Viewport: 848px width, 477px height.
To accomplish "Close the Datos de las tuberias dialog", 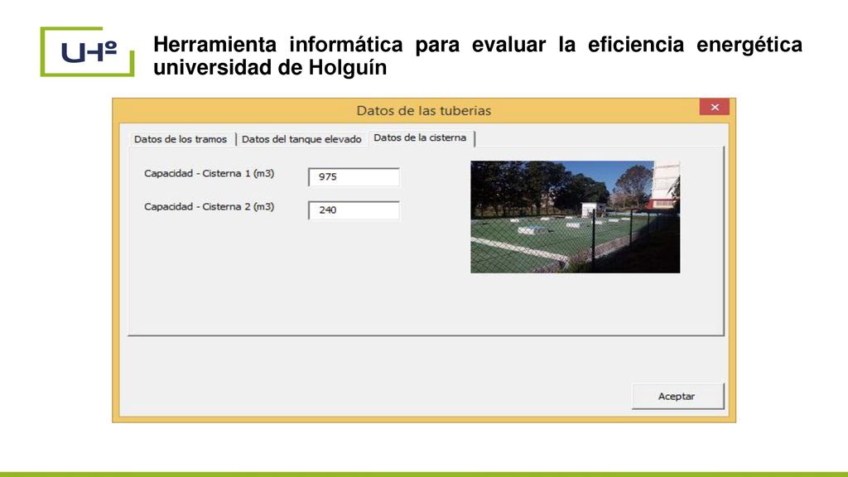I will tap(715, 107).
